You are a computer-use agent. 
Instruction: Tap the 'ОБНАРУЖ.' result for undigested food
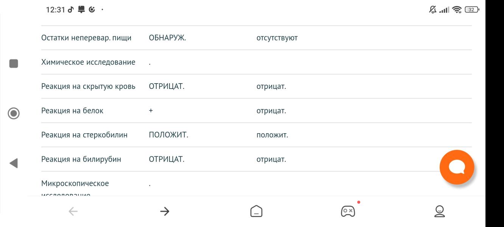pos(168,38)
